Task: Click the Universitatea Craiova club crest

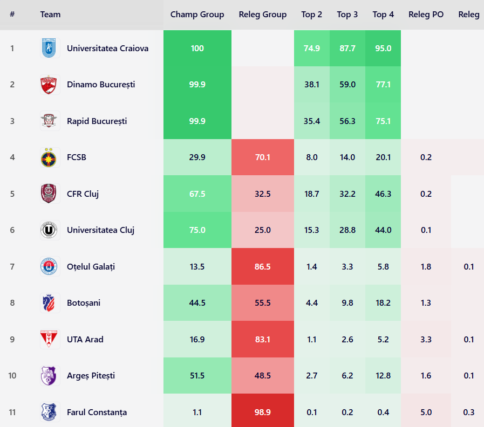Action: (x=50, y=49)
